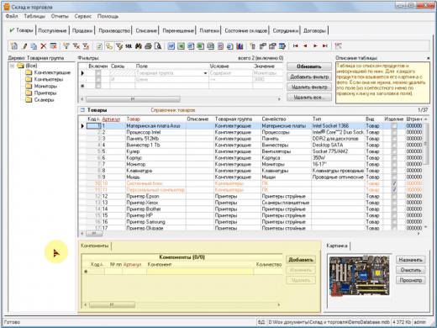Open the Сервис menu
Image resolution: width=437 pixels, height=328 pixels.
click(x=83, y=16)
